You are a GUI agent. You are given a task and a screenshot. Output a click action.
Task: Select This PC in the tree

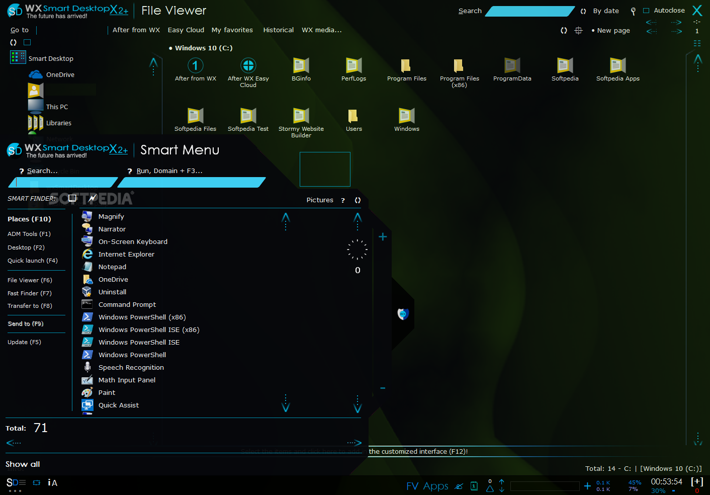coord(49,107)
